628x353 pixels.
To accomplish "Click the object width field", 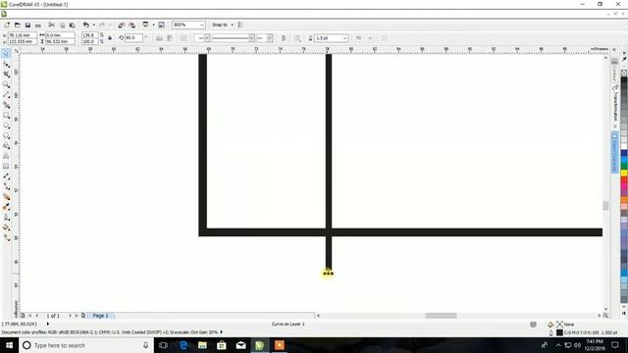I will tap(60, 35).
